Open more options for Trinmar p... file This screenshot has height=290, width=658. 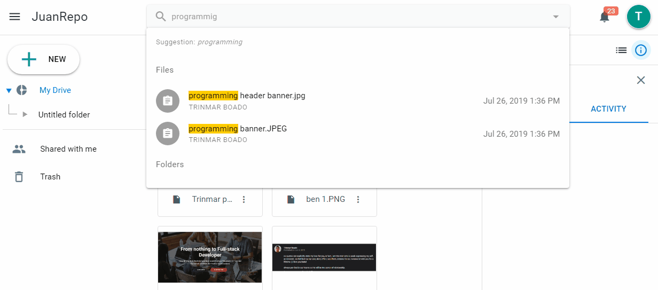coord(244,199)
